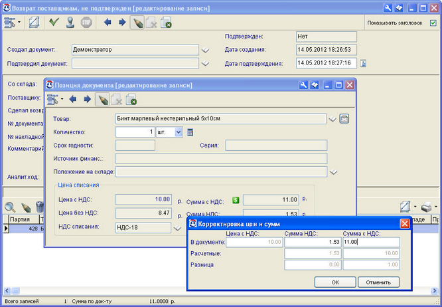Open lookup for Положение на складе

(333, 172)
